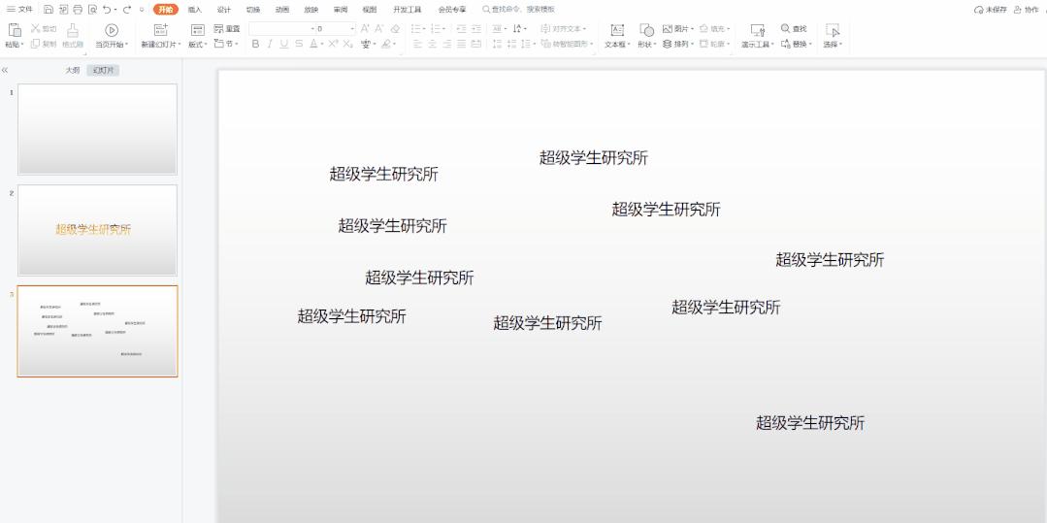This screenshot has height=523, width=1047.
Task: Switch to Insert (插入) tab
Action: [195, 10]
